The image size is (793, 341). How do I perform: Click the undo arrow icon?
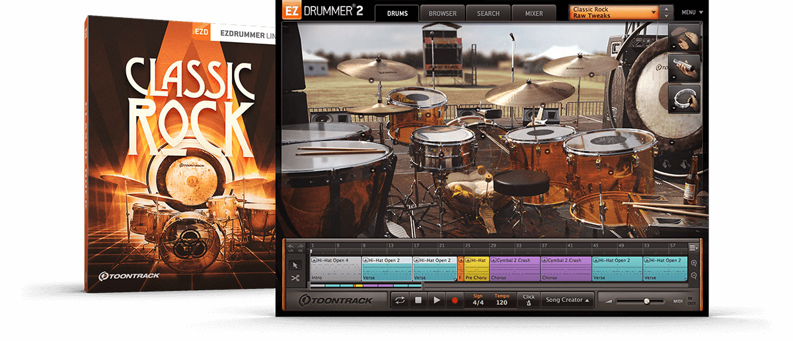[x=289, y=248]
